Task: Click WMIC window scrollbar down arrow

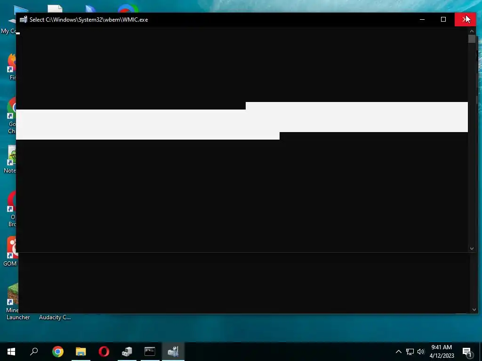Action: [472, 249]
